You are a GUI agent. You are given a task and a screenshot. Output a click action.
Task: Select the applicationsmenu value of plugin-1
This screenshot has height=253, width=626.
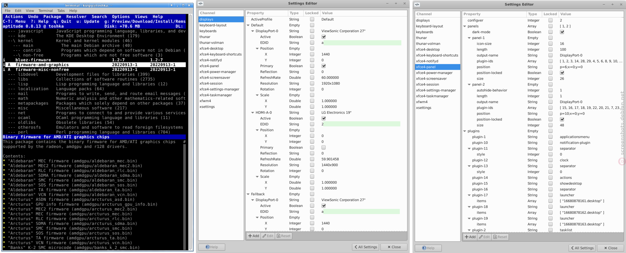point(574,137)
